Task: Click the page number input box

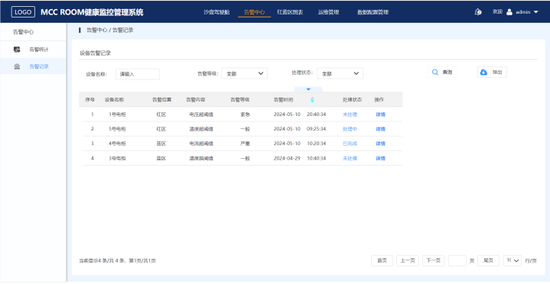Action: [457, 260]
